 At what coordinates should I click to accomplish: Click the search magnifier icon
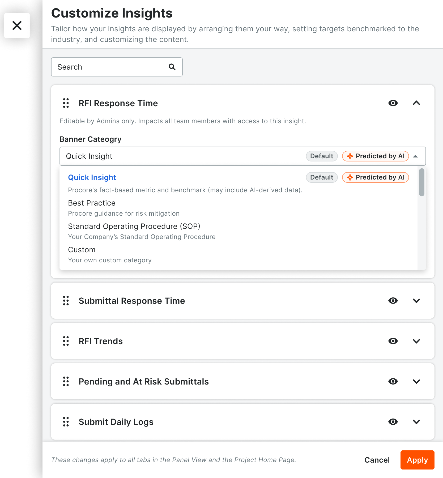click(x=172, y=67)
